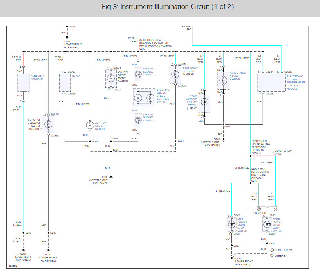The image size is (320, 274).
Task: Click the S243 splice label
Action: pyautogui.click(x=254, y=181)
